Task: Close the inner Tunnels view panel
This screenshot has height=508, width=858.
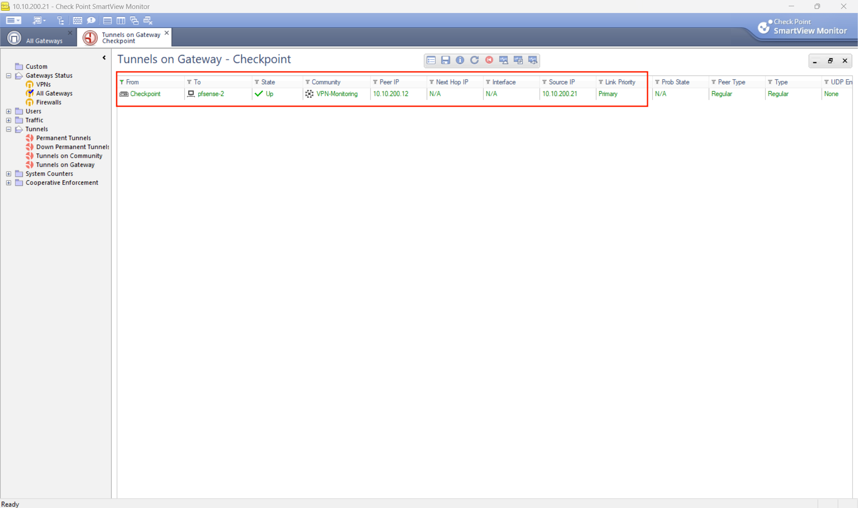Action: pos(845,61)
